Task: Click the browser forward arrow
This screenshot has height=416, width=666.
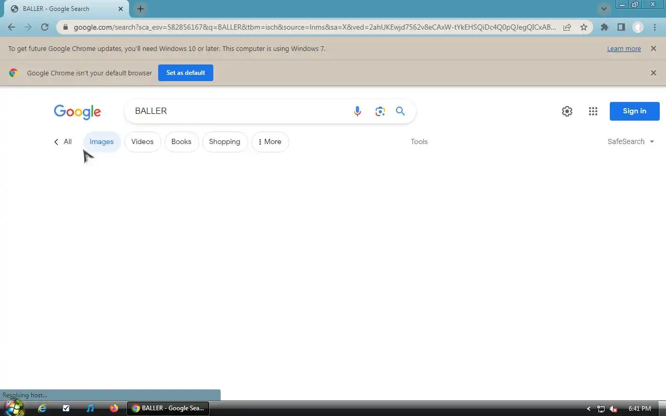Action: pos(28,27)
